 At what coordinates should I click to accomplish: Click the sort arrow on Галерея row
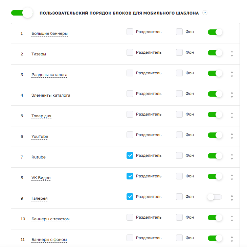pos(232,198)
